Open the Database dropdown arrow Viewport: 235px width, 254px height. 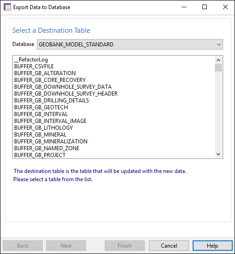coord(219,45)
